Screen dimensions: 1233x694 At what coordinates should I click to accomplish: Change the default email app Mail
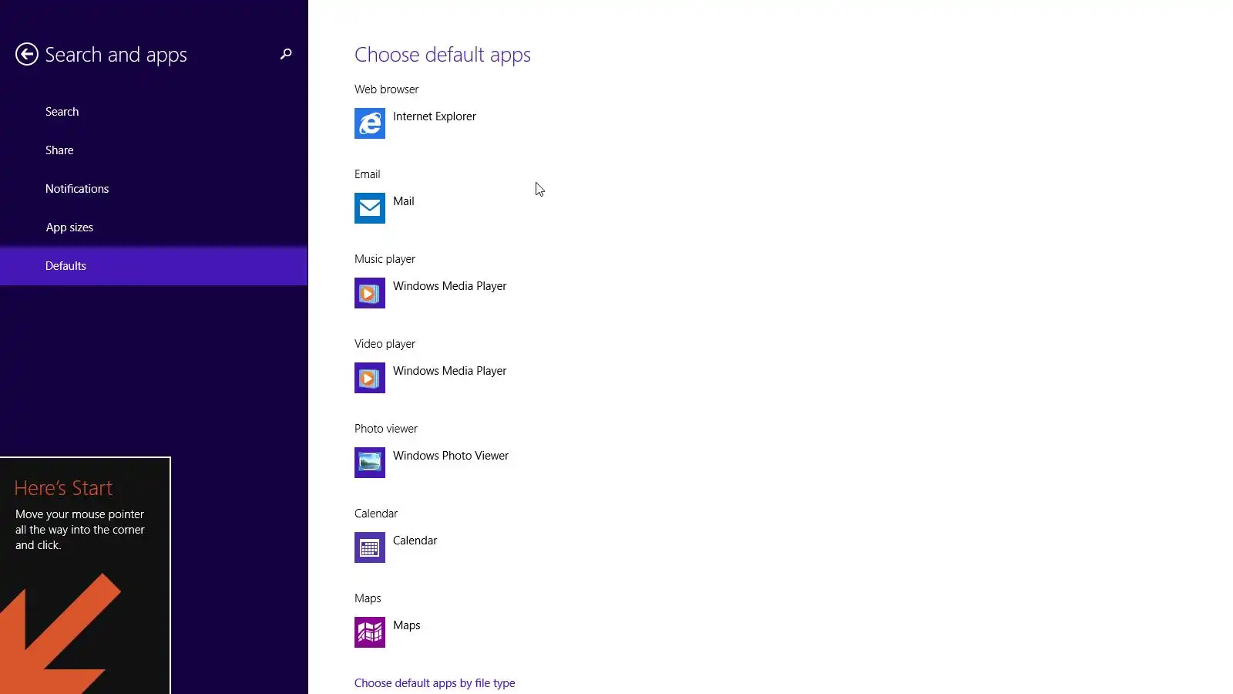[x=404, y=201]
